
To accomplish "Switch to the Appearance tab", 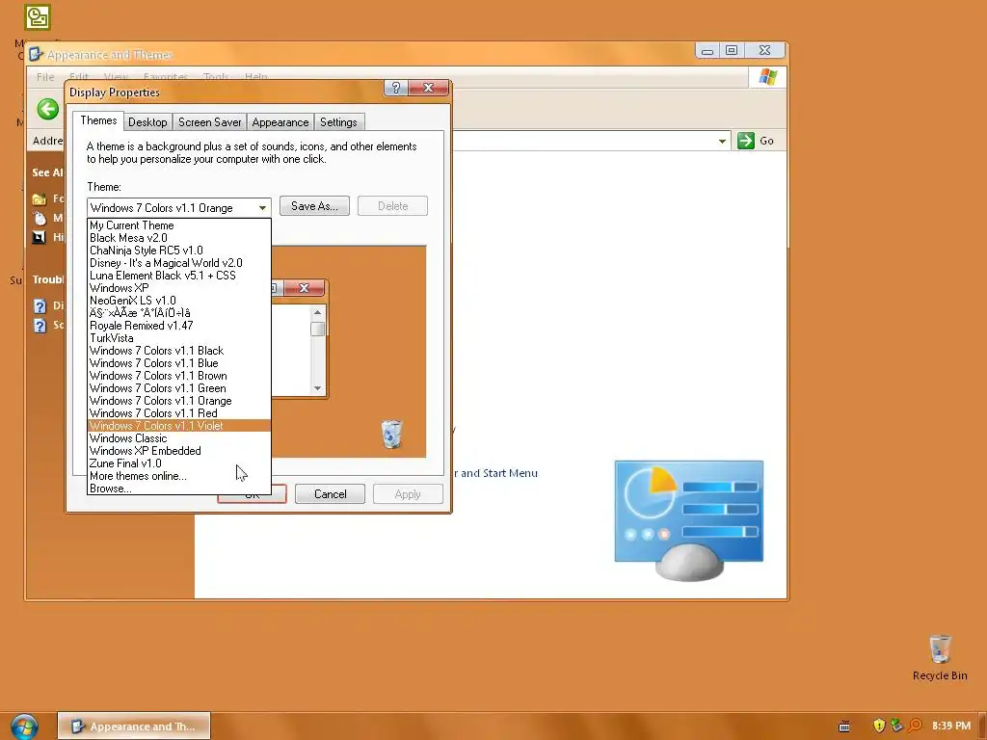I will (x=280, y=122).
